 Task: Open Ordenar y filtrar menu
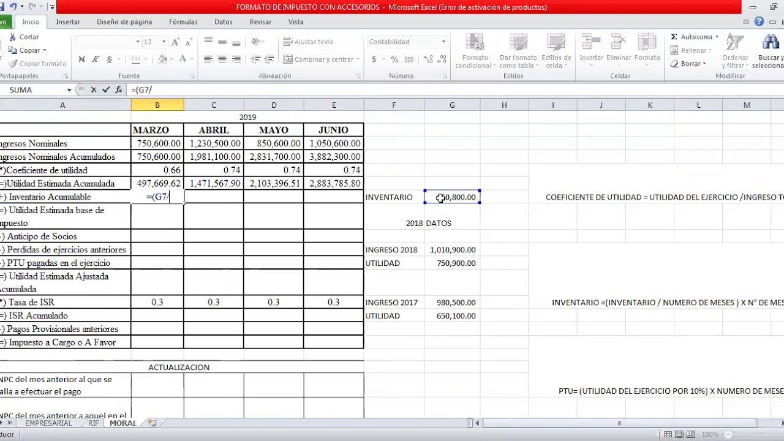(735, 51)
